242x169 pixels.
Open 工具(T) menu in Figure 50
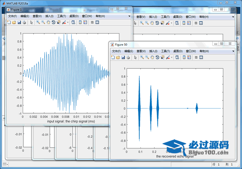point(166,51)
